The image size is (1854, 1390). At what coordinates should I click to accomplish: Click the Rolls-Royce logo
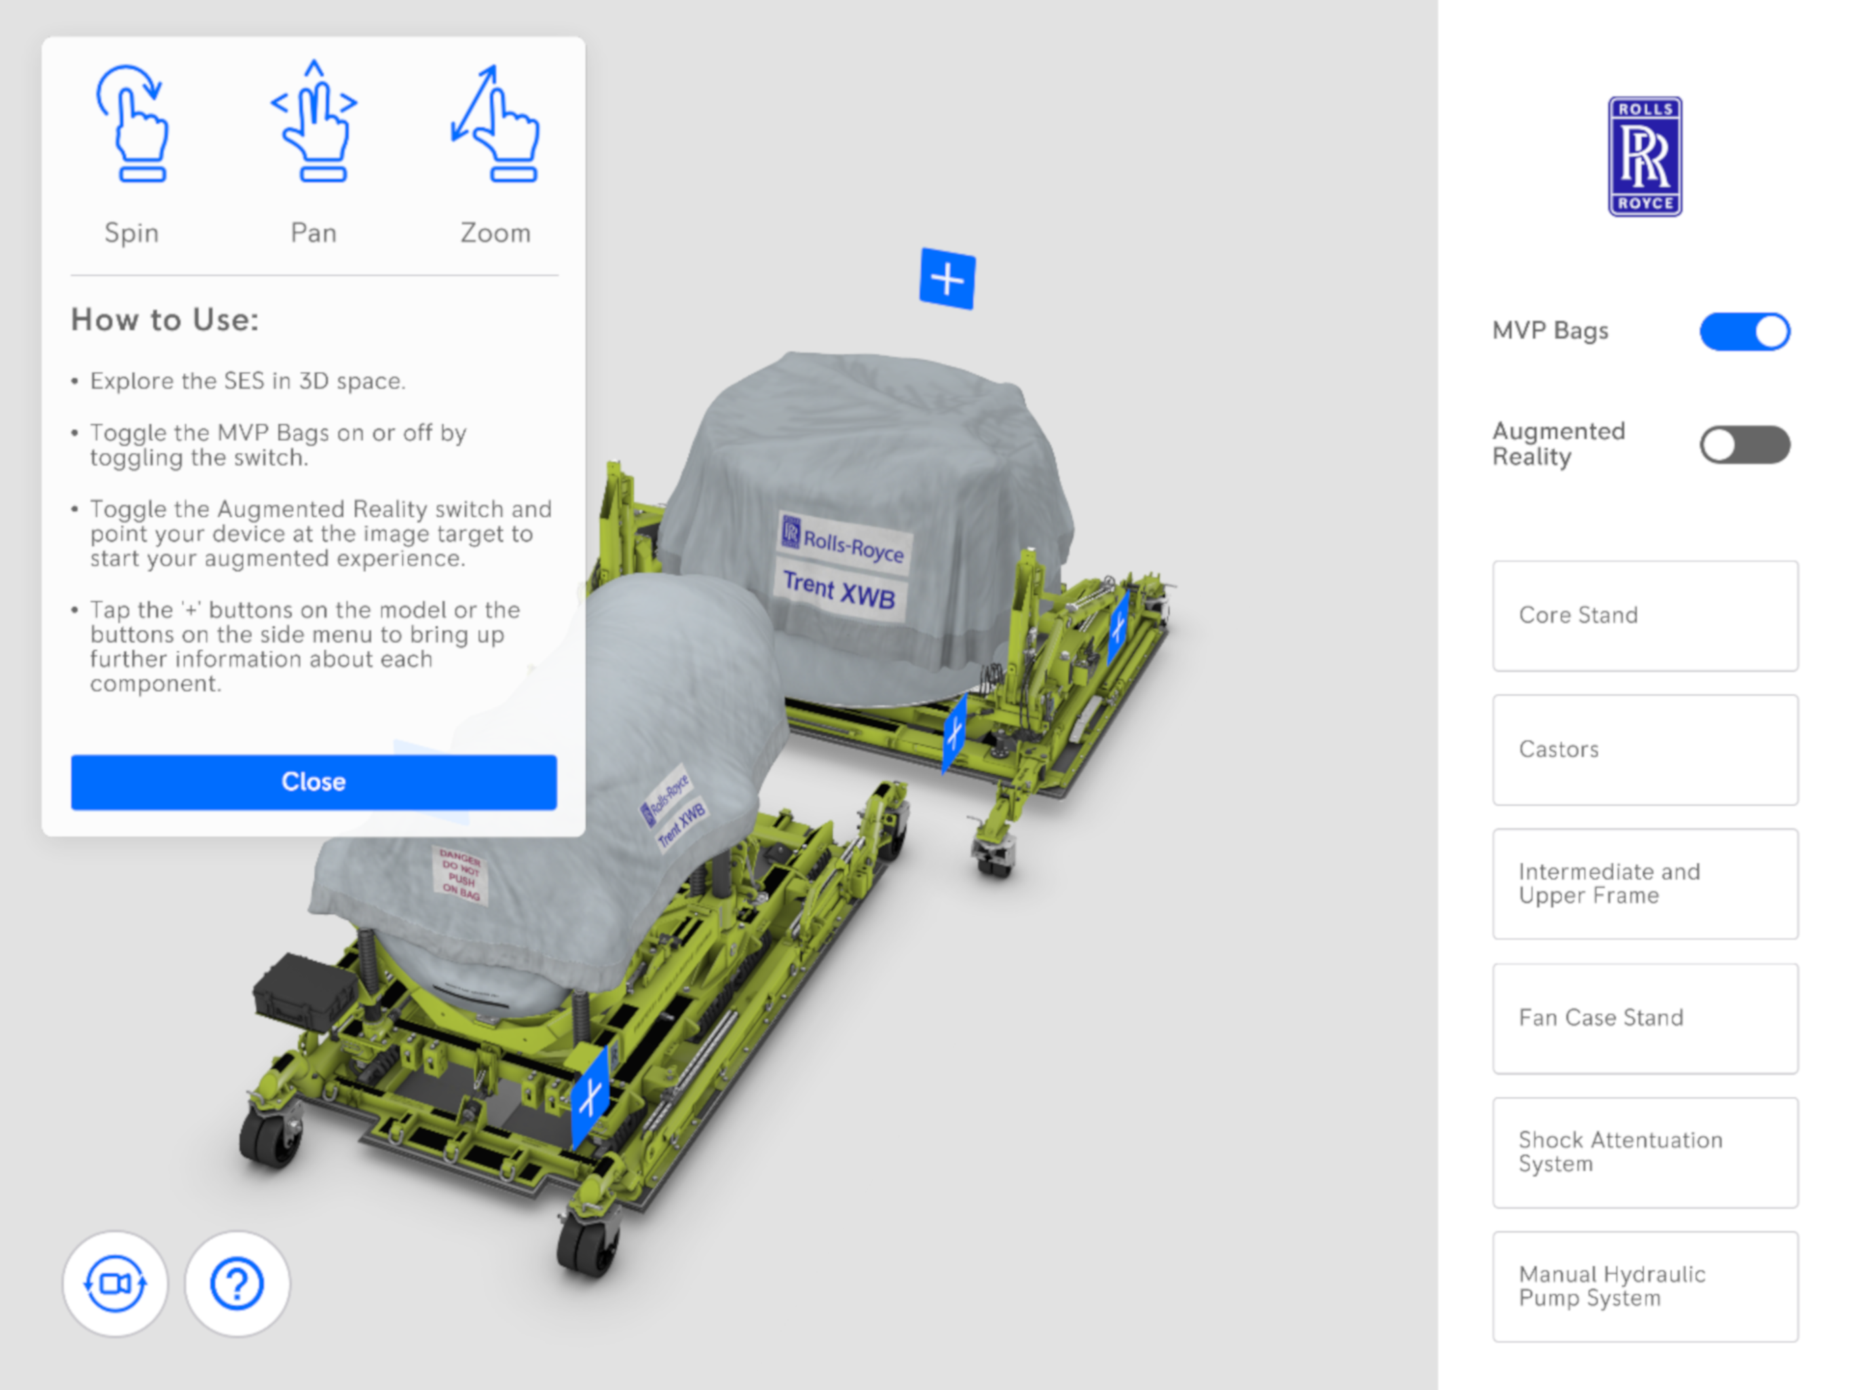point(1644,157)
